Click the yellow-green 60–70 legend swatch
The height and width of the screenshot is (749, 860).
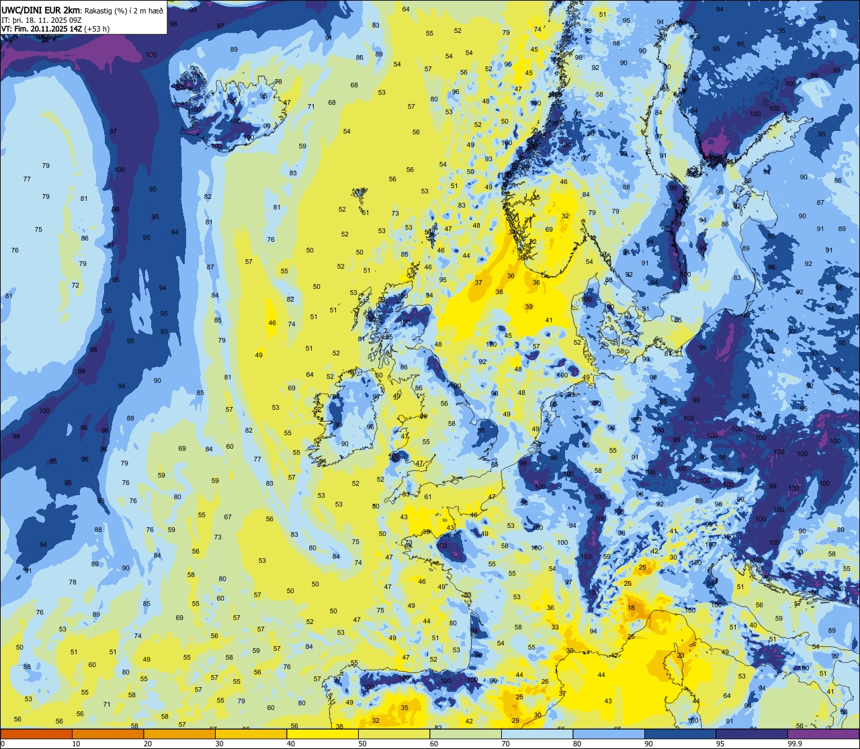coord(466,734)
